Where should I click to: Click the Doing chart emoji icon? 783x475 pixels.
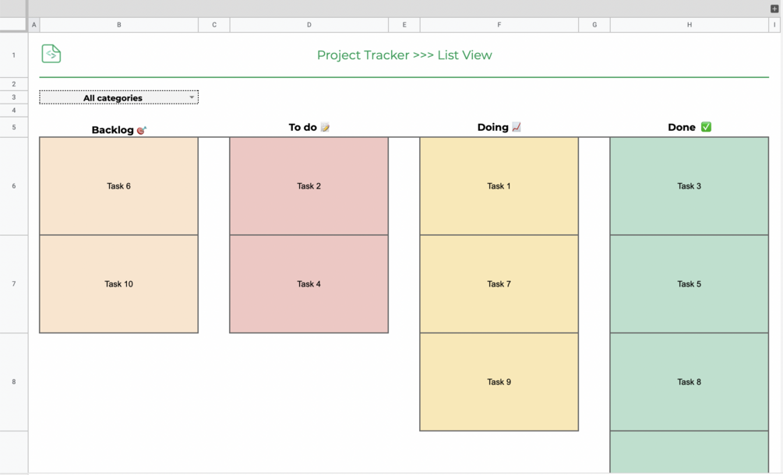coord(517,127)
